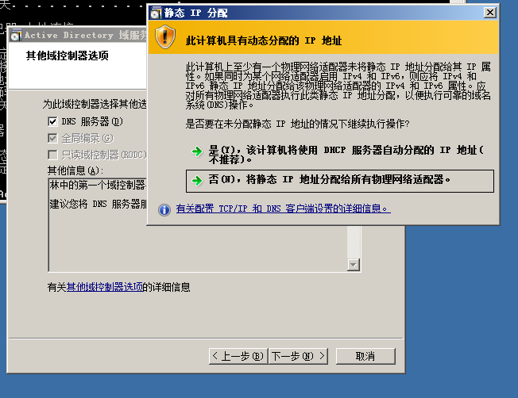The width and height of the screenshot is (518, 398).
Task: Cancel the Active Directory wizard
Action: pos(365,356)
